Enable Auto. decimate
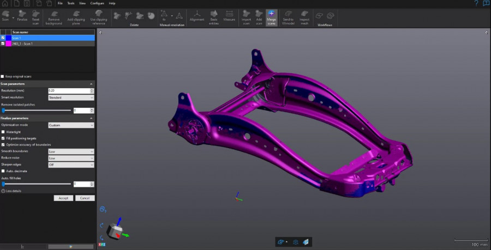Image resolution: width=491 pixels, height=250 pixels. (3, 171)
